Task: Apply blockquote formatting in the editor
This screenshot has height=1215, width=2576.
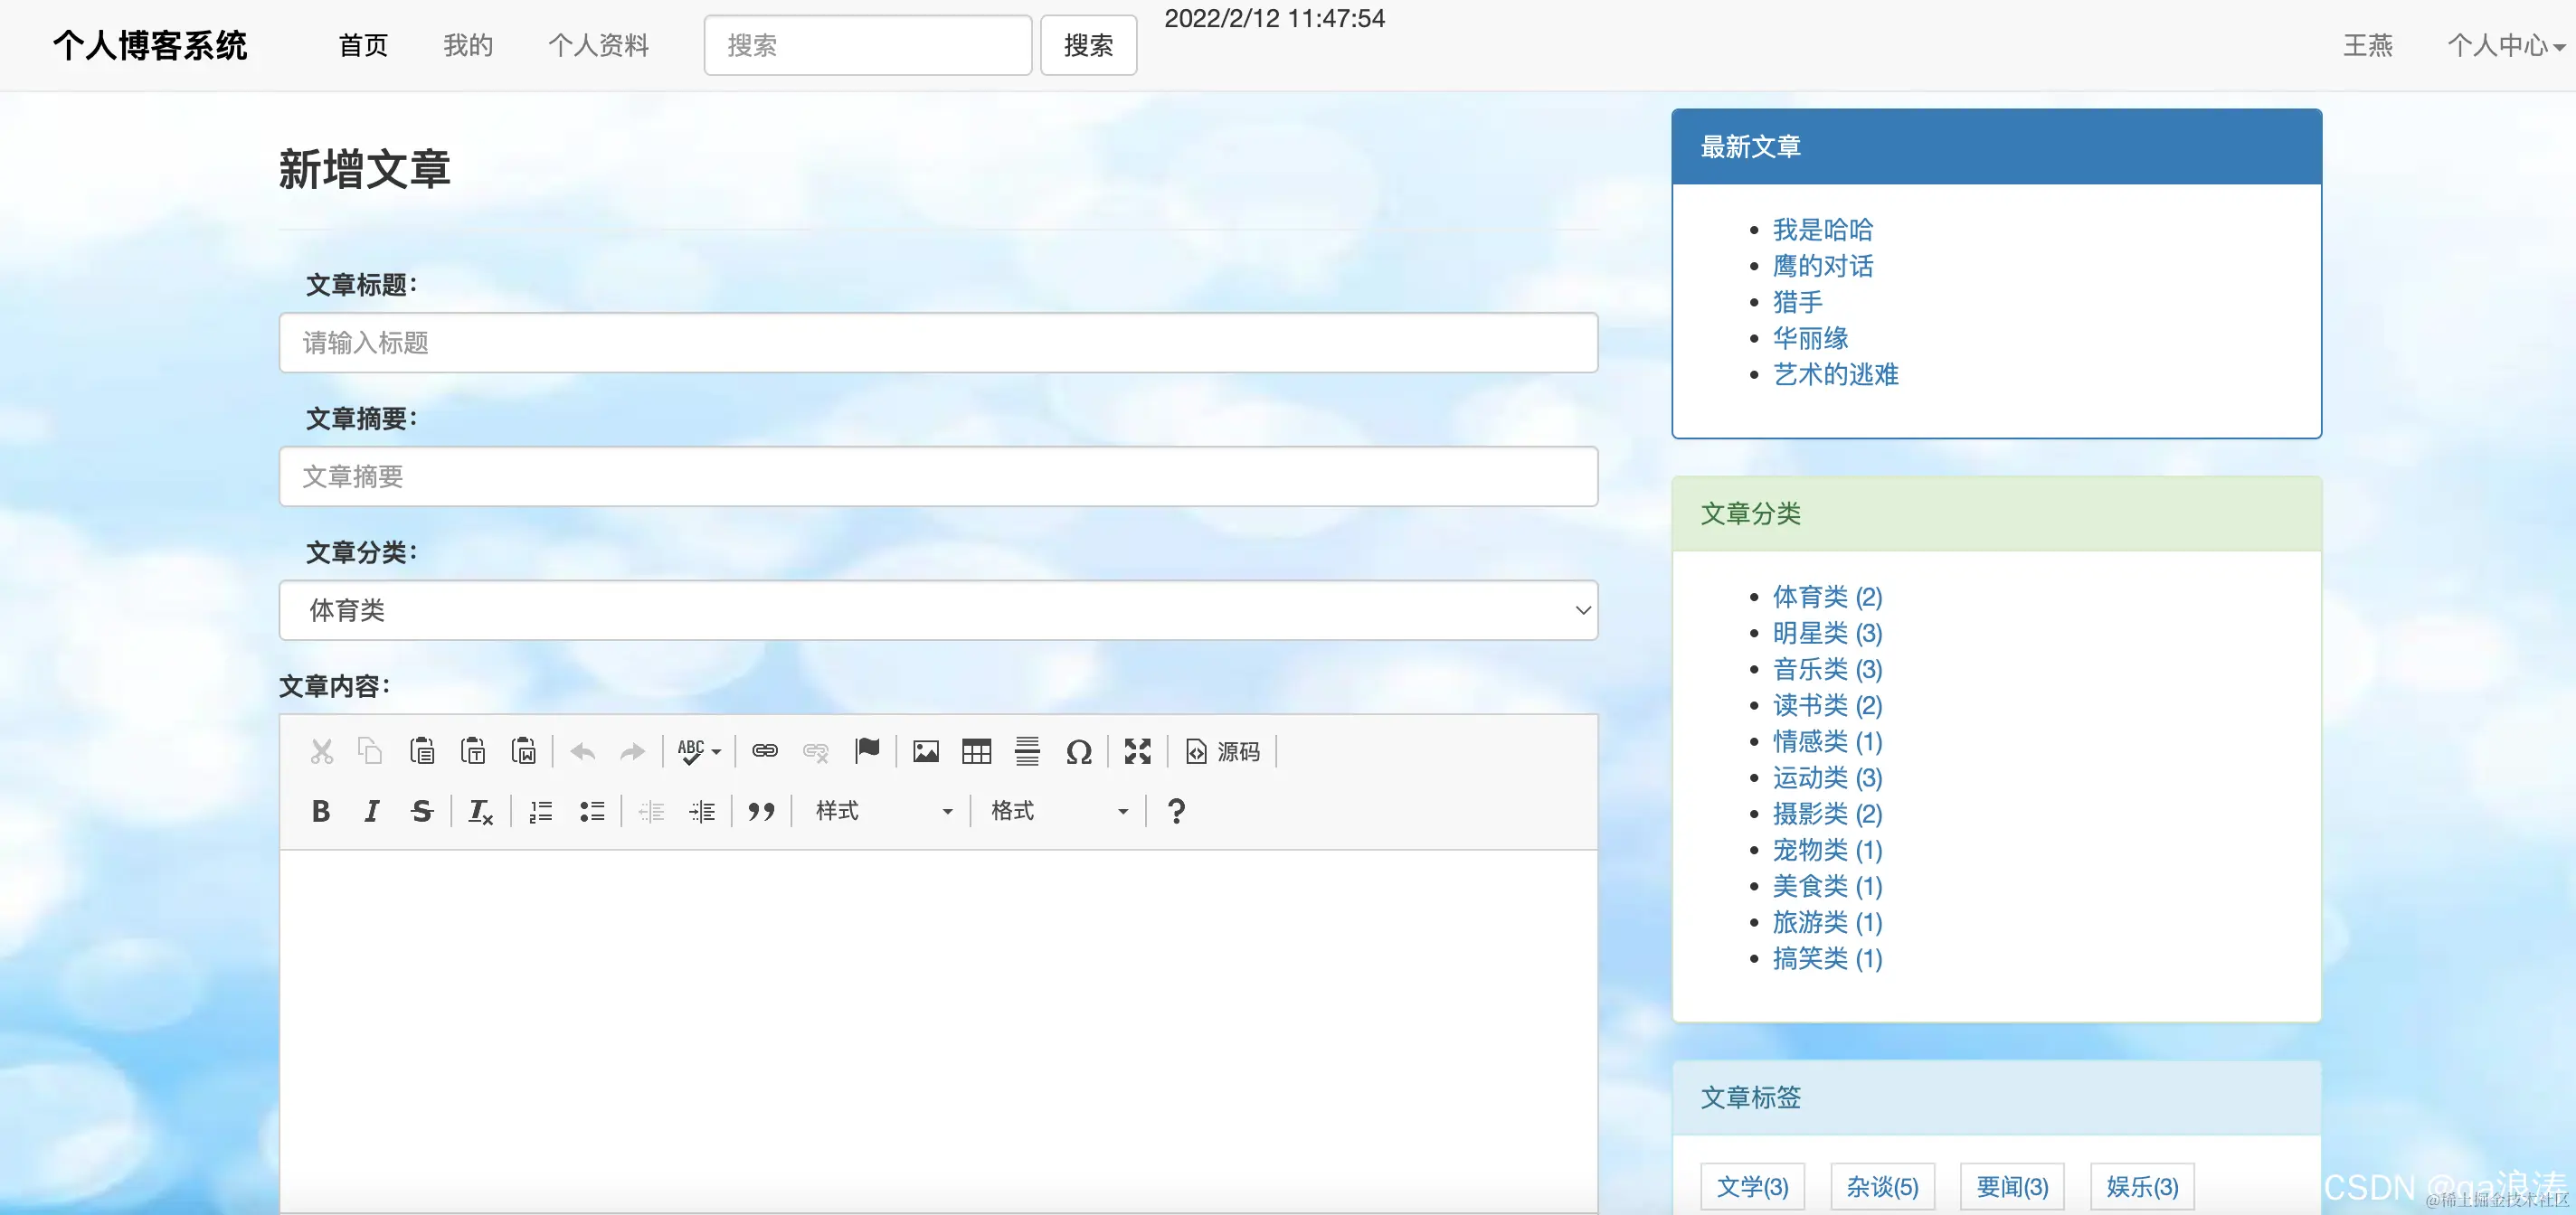Action: (x=761, y=811)
